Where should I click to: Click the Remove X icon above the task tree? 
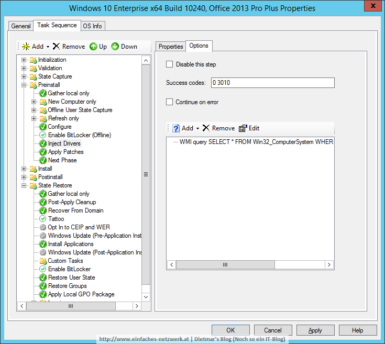tap(56, 46)
